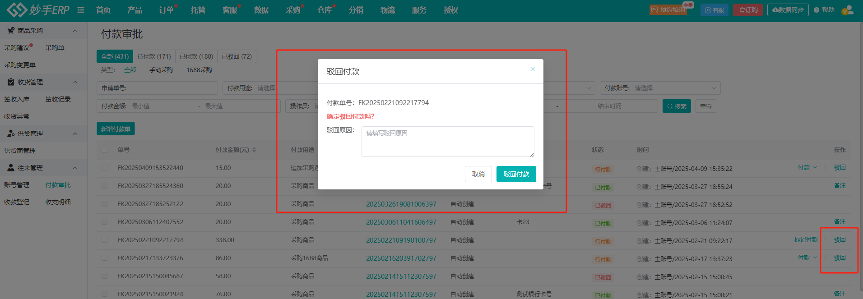Image resolution: width=863 pixels, height=299 pixels.
Task: Collapse the 往来管理 sidebar section
Action: click(75, 168)
